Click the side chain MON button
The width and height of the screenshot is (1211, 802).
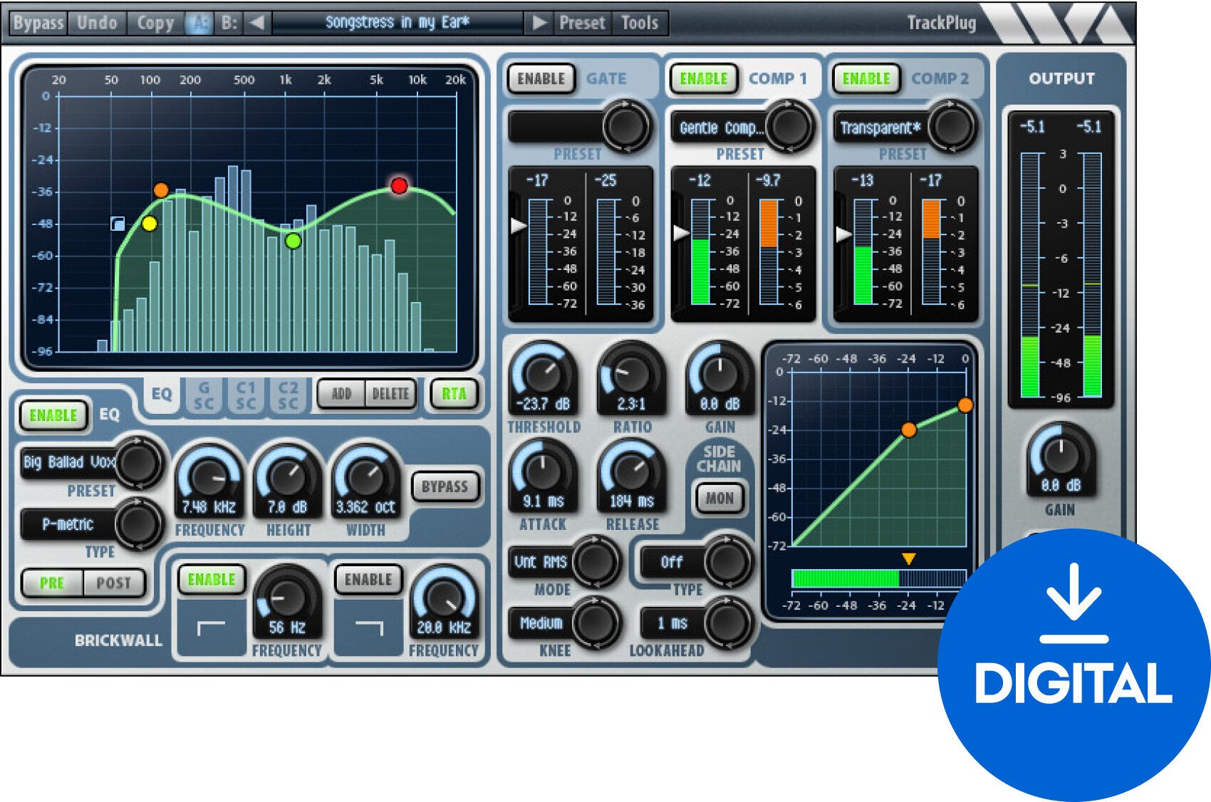coord(719,499)
